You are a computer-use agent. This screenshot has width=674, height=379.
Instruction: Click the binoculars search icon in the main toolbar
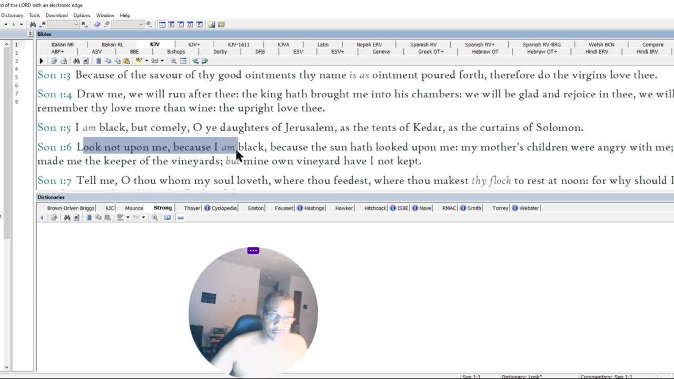pyautogui.click(x=33, y=25)
